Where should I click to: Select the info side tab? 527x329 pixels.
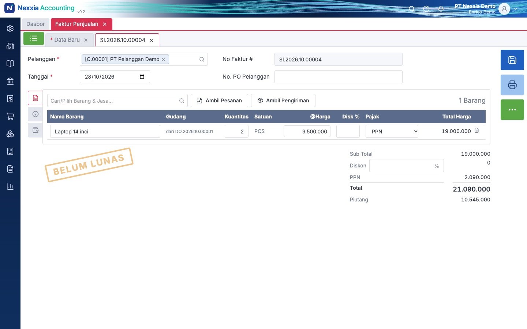(35, 114)
